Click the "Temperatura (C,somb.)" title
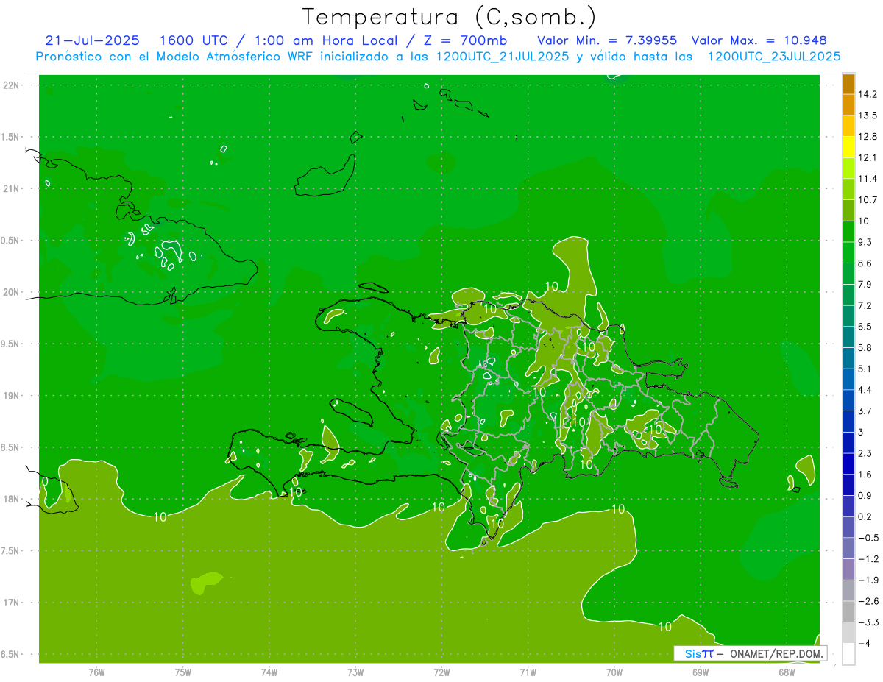 [449, 17]
